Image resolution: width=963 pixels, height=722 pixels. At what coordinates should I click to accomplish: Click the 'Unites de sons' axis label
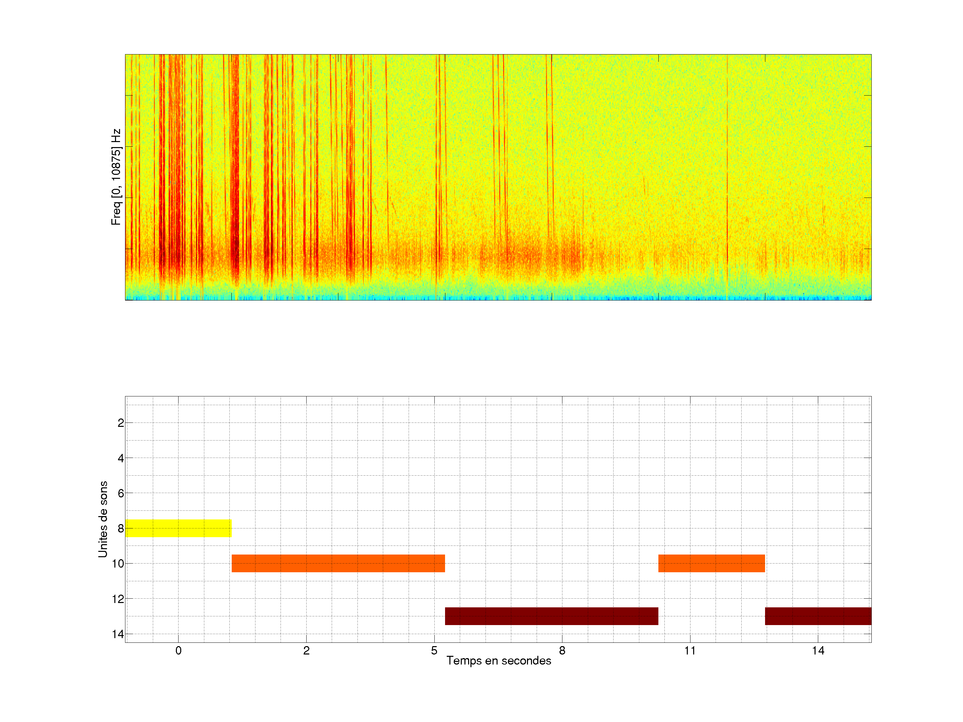tap(103, 519)
